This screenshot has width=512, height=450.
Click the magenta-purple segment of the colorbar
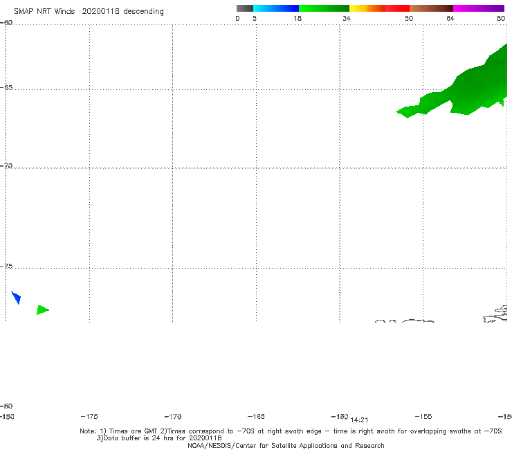(479, 8)
